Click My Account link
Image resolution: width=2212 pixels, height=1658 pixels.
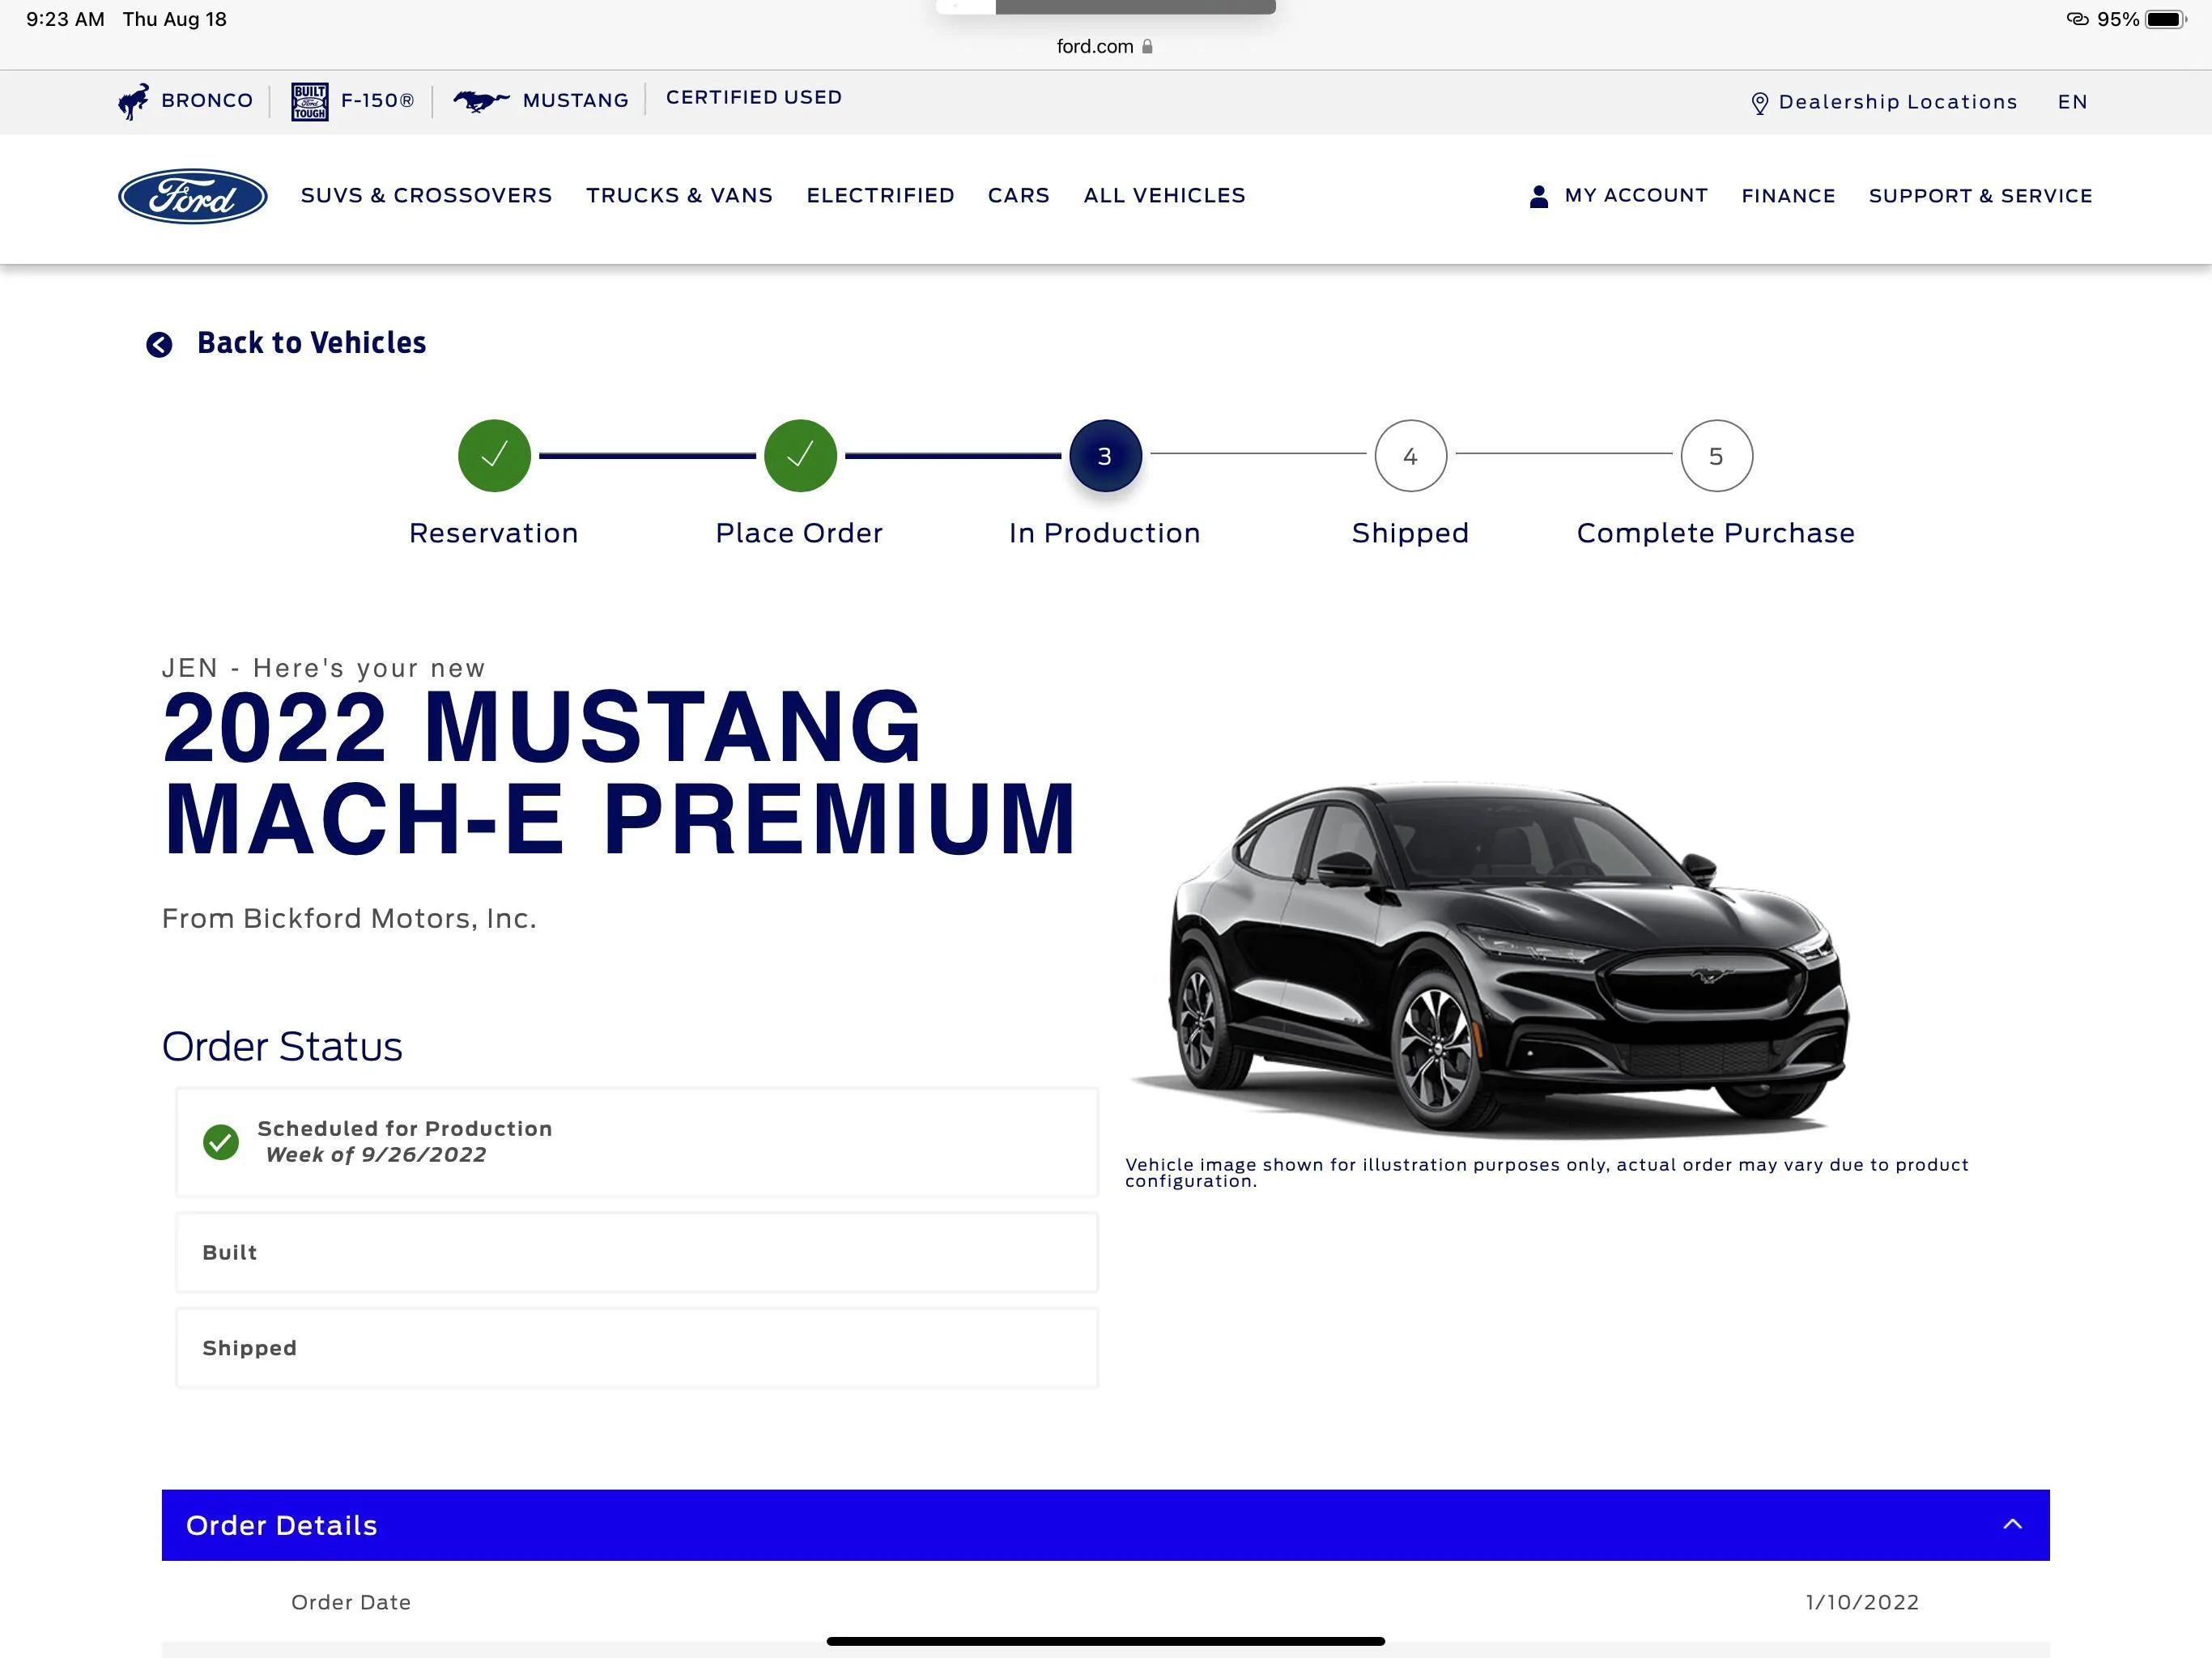tap(1636, 195)
